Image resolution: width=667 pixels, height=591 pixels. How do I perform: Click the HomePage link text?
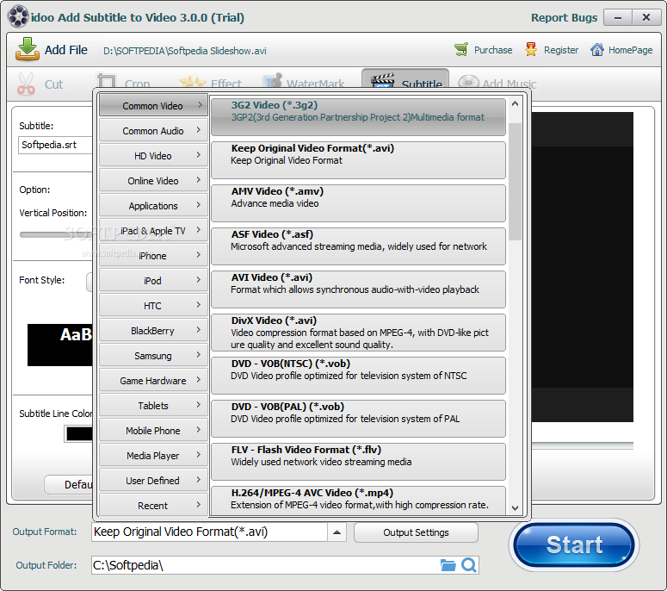(630, 50)
